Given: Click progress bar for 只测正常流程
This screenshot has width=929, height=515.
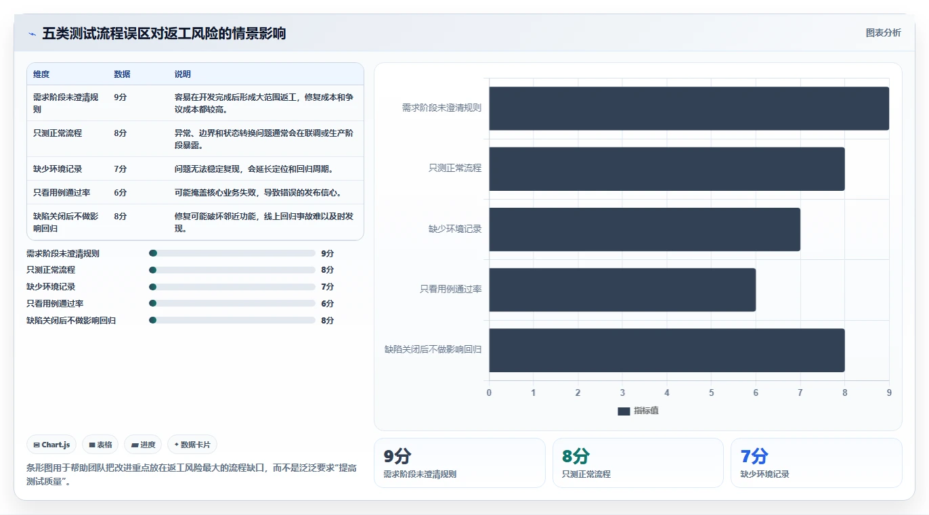Looking at the screenshot, I should pos(232,270).
